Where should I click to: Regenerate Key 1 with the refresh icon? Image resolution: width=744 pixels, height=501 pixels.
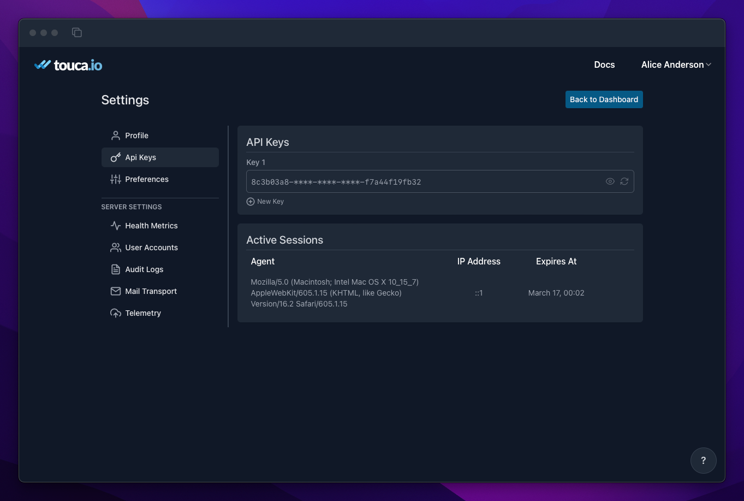tap(624, 181)
